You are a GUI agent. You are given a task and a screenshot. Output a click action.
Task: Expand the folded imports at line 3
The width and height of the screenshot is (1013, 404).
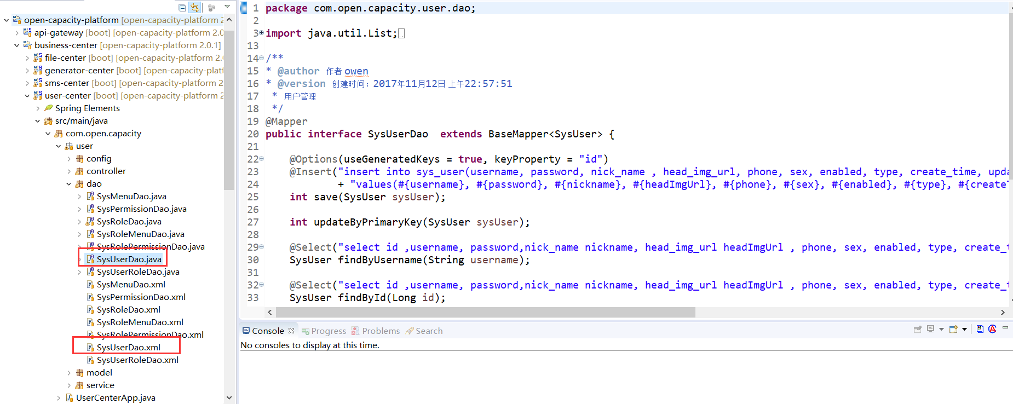point(261,33)
